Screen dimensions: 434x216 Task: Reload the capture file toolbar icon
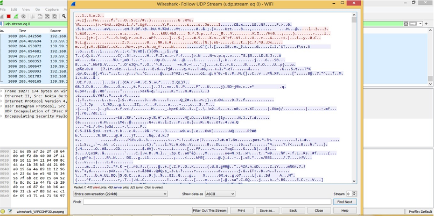pos(54,16)
